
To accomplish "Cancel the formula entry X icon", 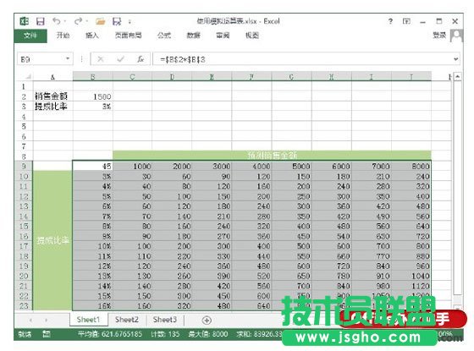I will point(101,59).
